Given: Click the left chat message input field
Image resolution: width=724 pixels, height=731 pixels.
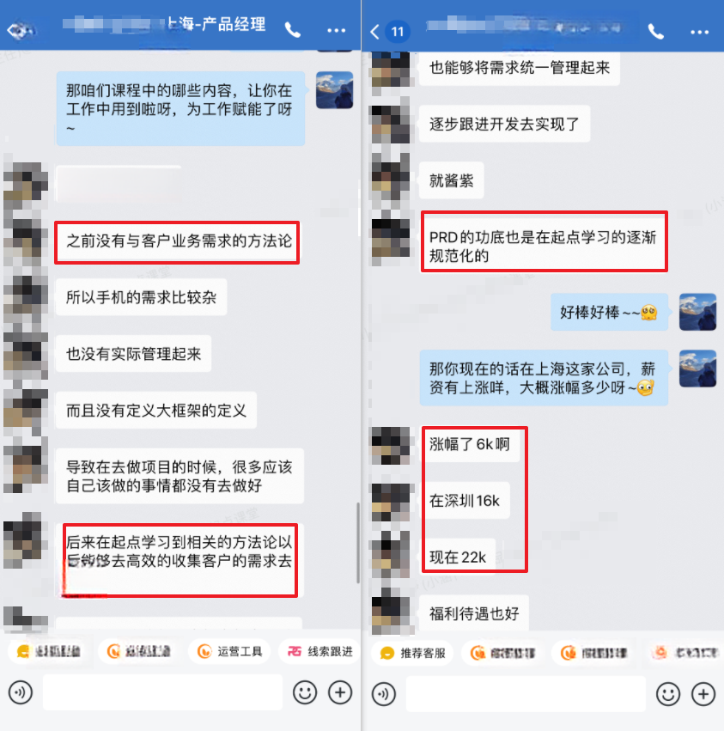Looking at the screenshot, I should 162,692.
